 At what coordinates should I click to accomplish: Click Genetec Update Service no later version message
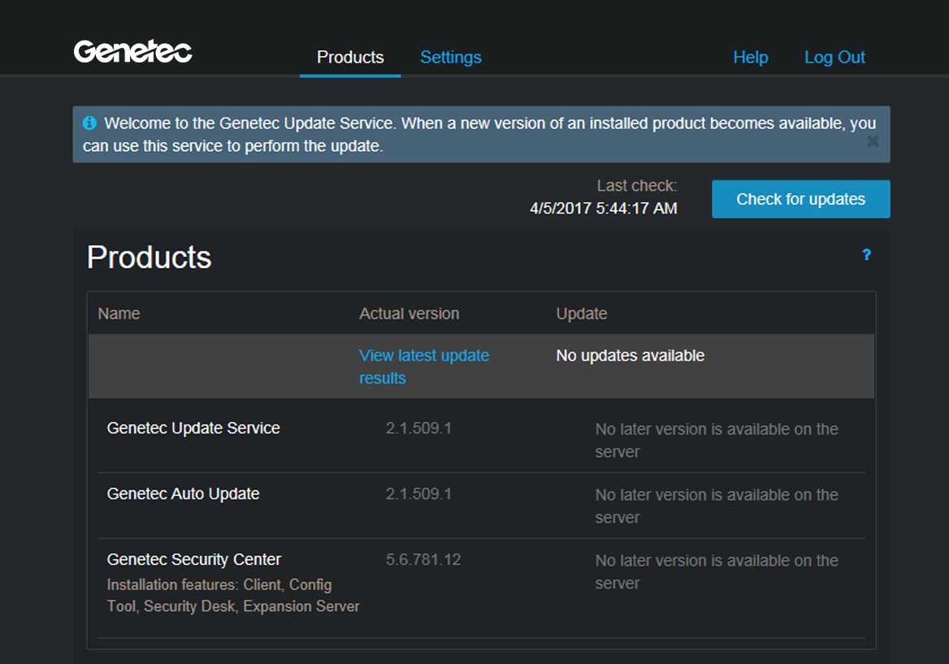(x=717, y=441)
